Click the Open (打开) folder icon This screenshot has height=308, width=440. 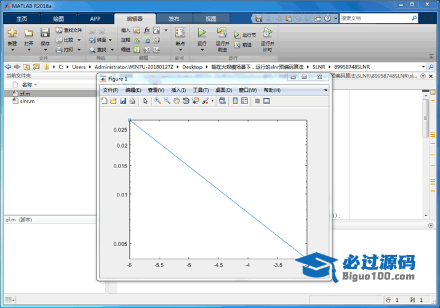[29, 33]
